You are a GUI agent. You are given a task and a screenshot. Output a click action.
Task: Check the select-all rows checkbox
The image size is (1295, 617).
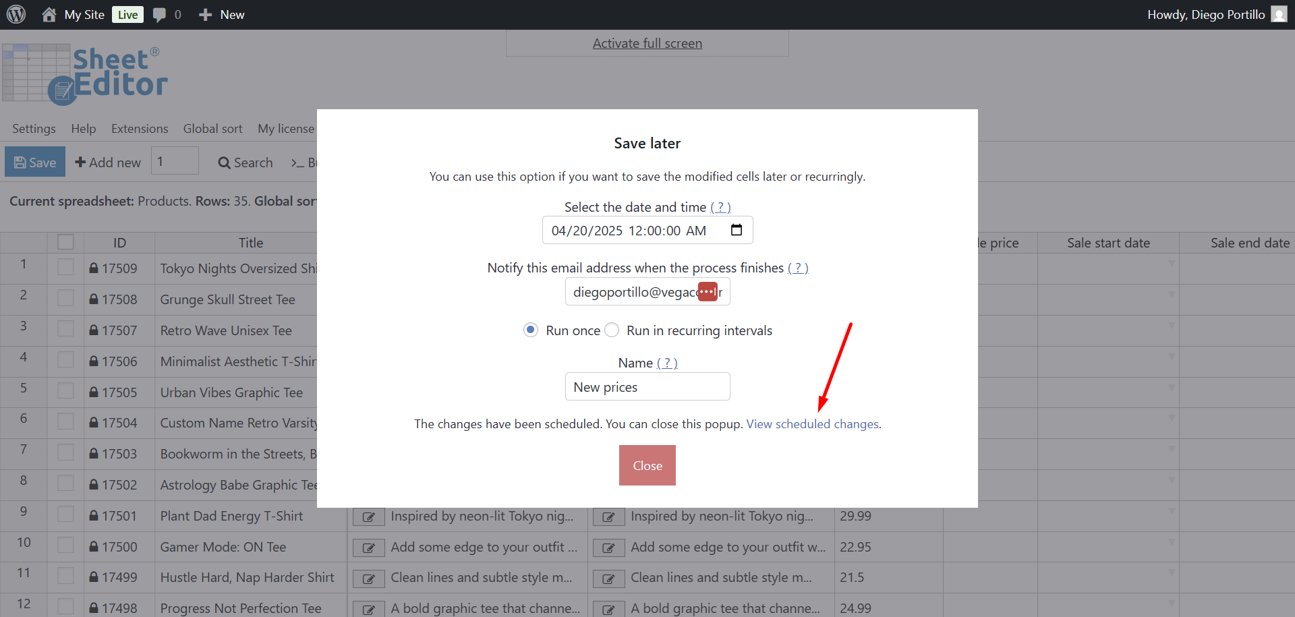tap(65, 242)
